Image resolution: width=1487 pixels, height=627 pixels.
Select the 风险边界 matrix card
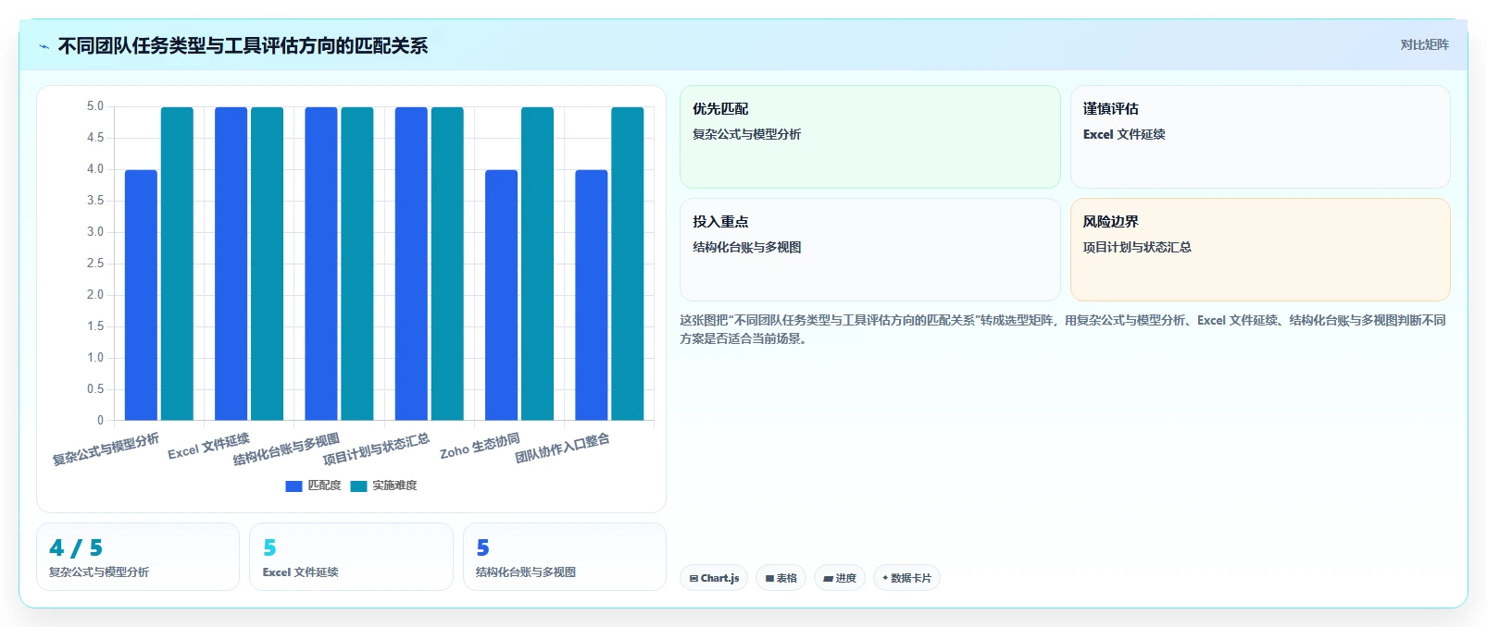pyautogui.click(x=1260, y=250)
